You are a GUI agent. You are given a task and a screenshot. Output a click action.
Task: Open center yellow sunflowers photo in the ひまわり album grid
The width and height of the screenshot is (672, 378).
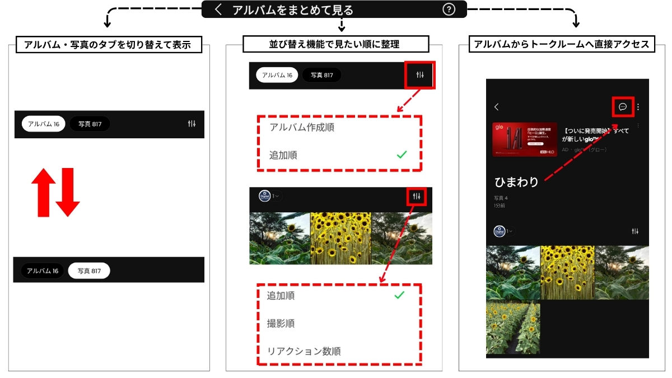[567, 272]
